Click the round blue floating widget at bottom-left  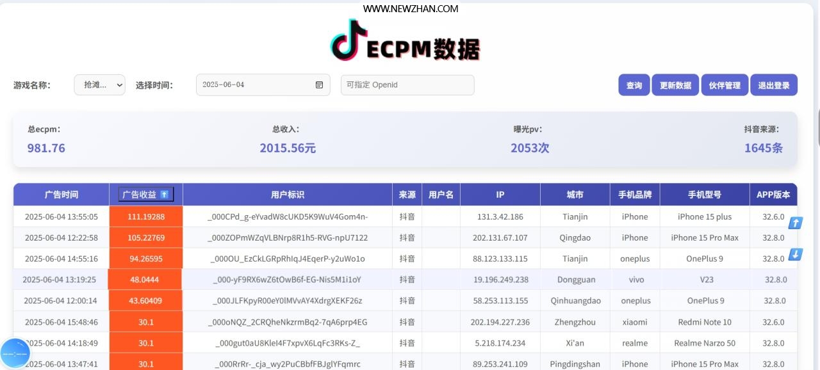click(x=15, y=353)
